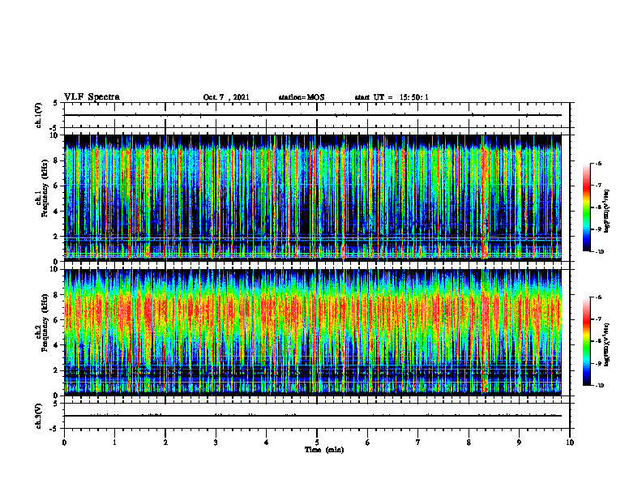Select the "start UT = 15:50: 1" text
This screenshot has width=642, height=496.
point(392,97)
